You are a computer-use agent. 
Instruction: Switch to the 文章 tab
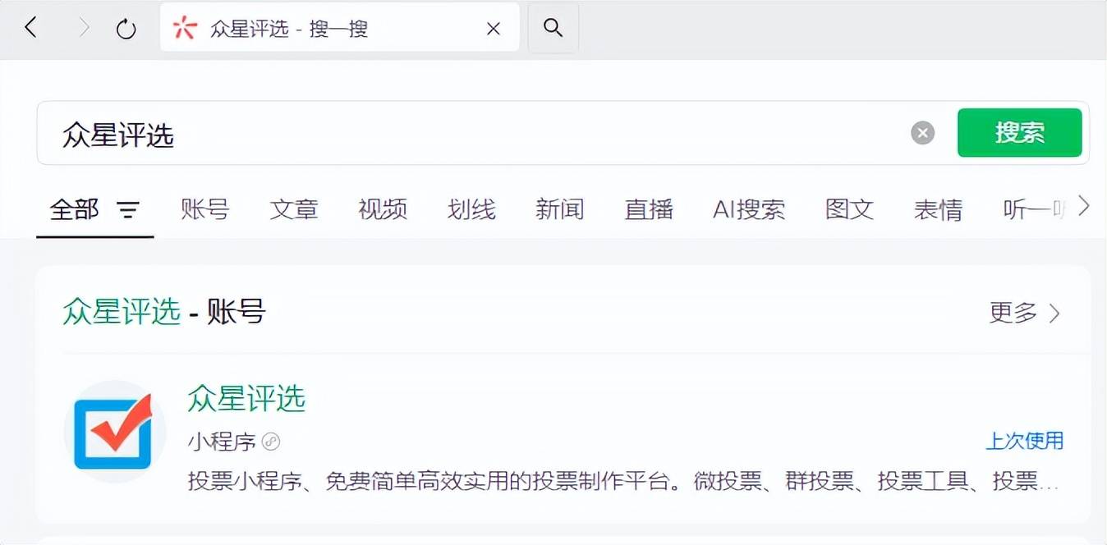[293, 210]
